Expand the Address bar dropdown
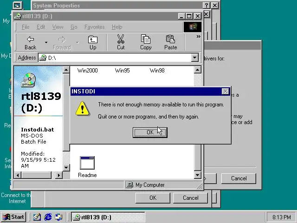This screenshot has width=297, height=223. point(195,58)
